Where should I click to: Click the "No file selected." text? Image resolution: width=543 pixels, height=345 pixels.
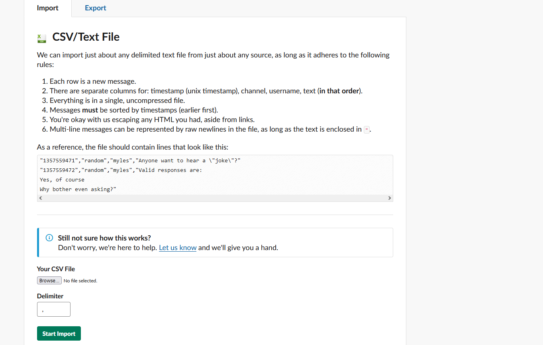pyautogui.click(x=80, y=281)
